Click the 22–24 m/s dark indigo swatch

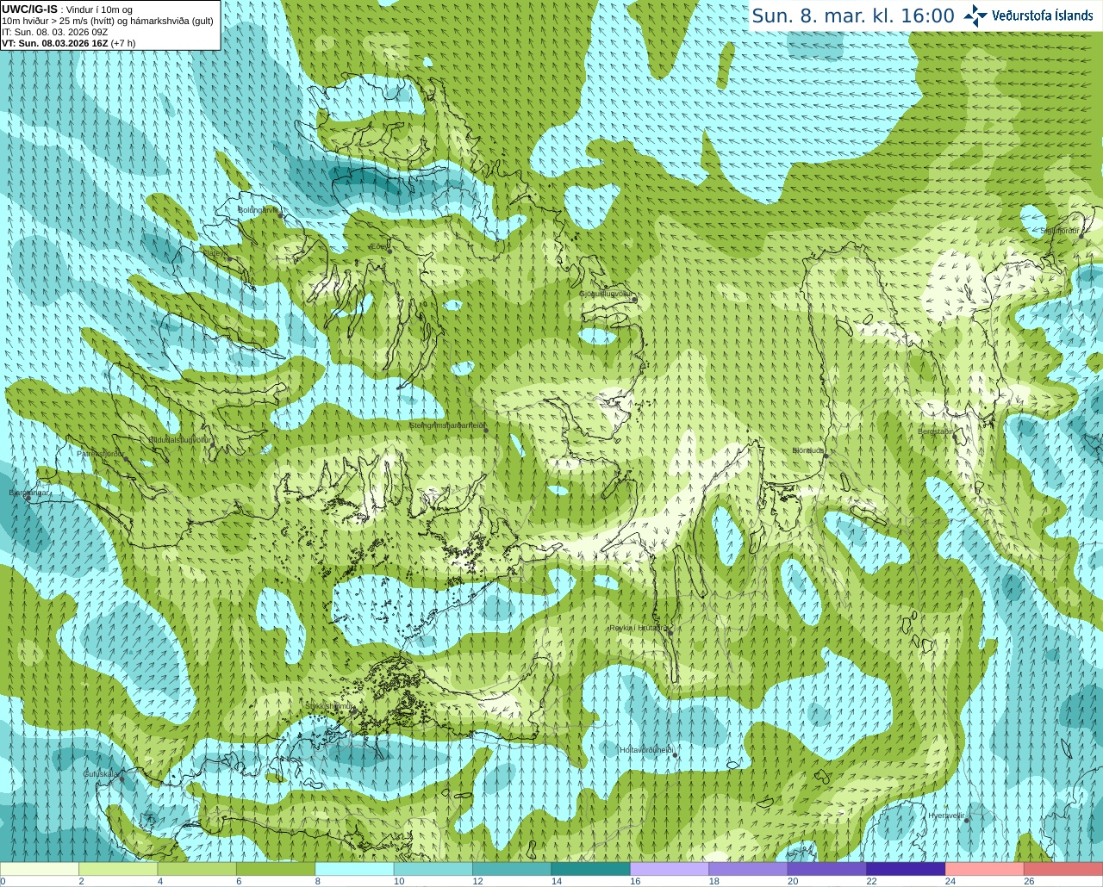pyautogui.click(x=907, y=869)
